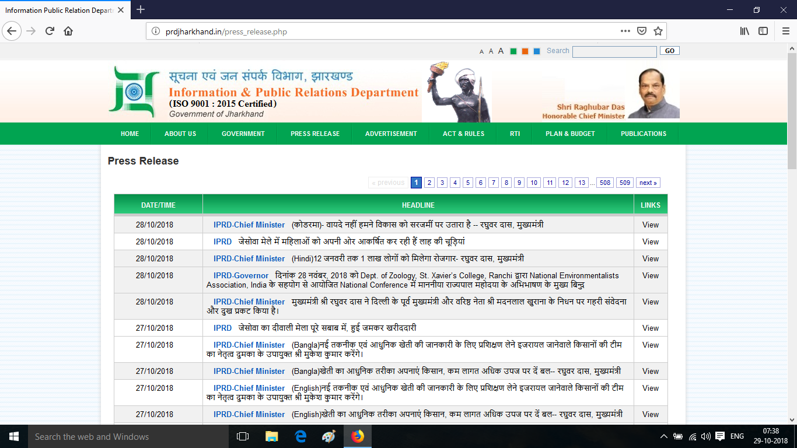Open the PRESS RELEASE menu item

point(315,134)
